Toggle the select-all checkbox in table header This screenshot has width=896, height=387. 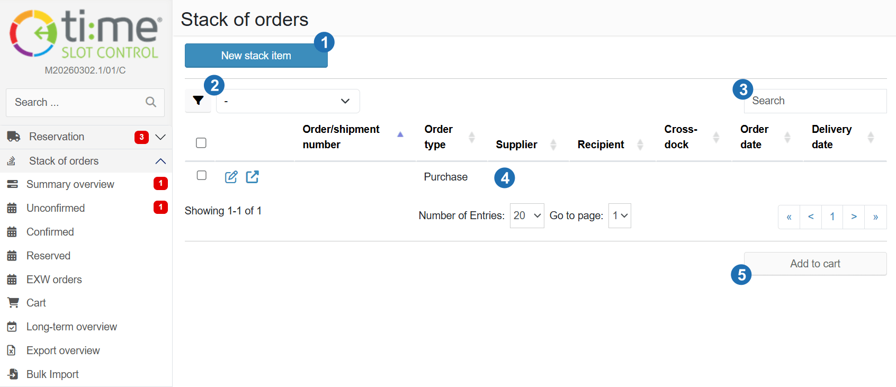[201, 143]
